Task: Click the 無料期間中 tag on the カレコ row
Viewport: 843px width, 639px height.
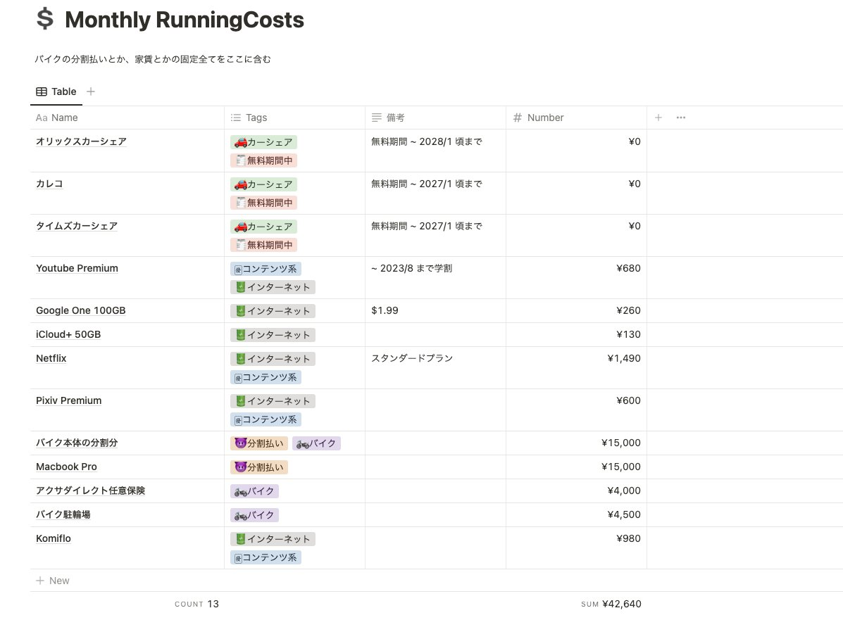Action: (x=263, y=203)
